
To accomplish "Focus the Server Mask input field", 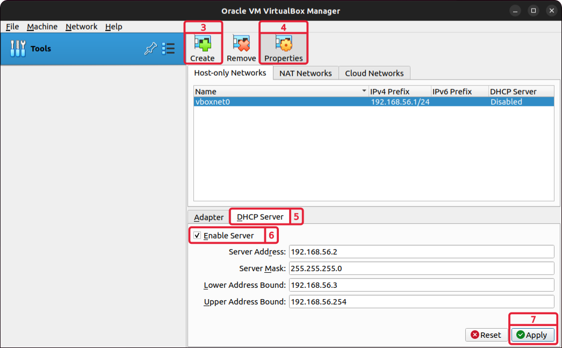I will (421, 269).
